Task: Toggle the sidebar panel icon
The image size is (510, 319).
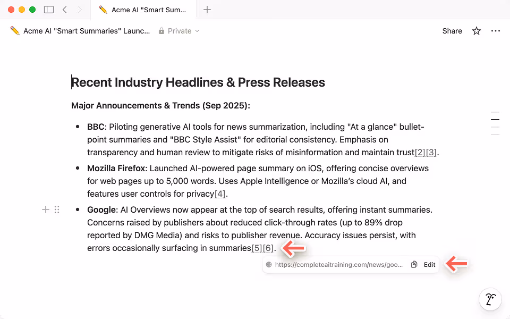Action: [48, 9]
